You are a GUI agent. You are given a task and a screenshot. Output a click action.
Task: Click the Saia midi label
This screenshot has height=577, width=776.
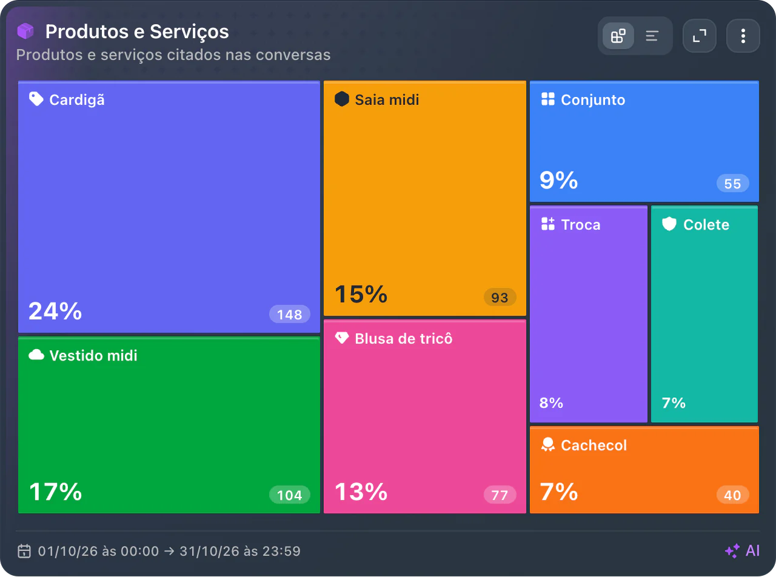coord(387,99)
